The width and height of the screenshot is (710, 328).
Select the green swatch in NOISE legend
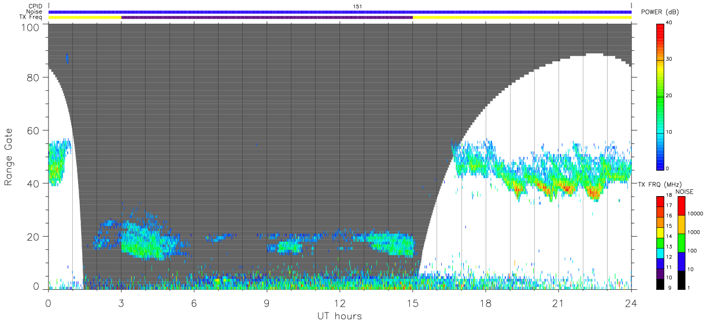point(682,243)
